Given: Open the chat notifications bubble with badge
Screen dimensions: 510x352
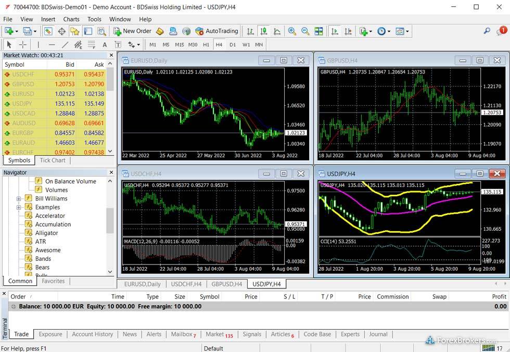Looking at the screenshot, I should [501, 31].
